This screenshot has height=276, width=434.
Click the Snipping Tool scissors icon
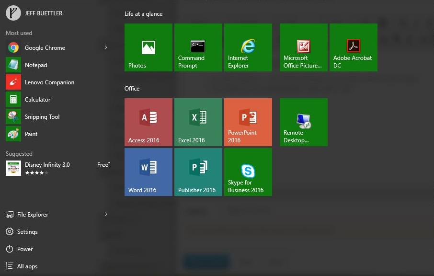point(13,116)
